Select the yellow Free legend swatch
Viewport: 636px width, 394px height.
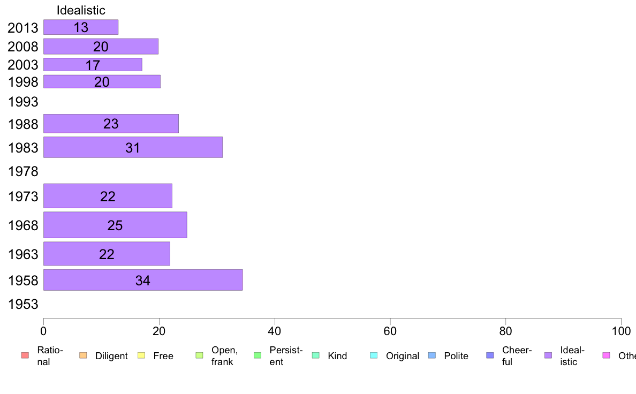point(141,356)
